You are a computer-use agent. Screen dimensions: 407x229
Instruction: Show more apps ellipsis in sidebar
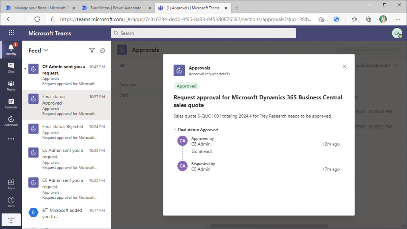(11, 139)
